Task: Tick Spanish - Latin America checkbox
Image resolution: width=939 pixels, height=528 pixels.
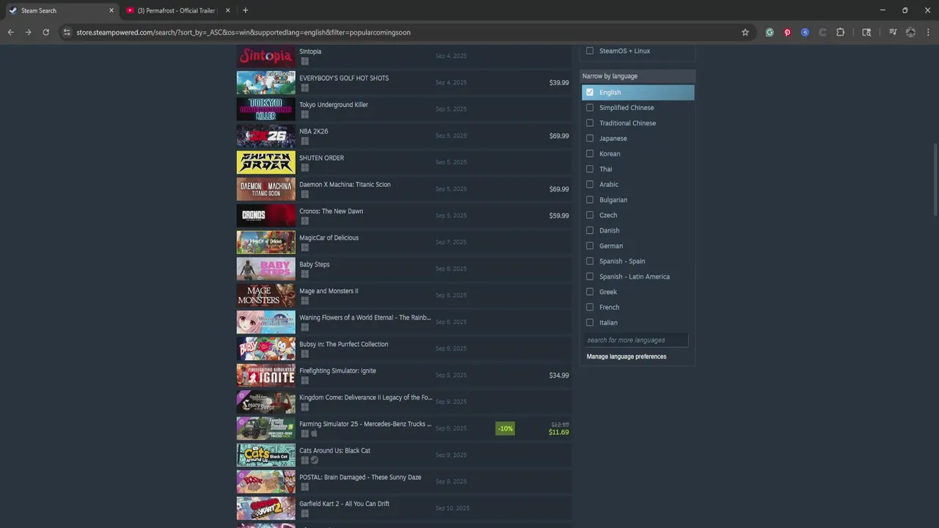Action: [590, 276]
